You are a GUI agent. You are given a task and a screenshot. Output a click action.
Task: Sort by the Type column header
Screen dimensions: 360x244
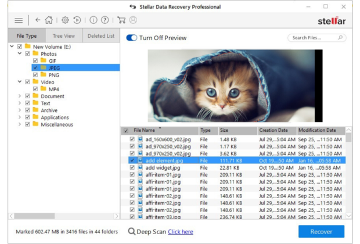[x=208, y=130]
